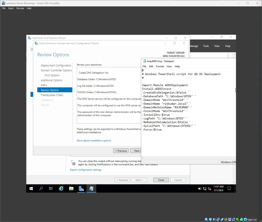This screenshot has width=262, height=222.
Task: Open Server Manager Tools menu
Action: pyautogui.click(x=206, y=46)
